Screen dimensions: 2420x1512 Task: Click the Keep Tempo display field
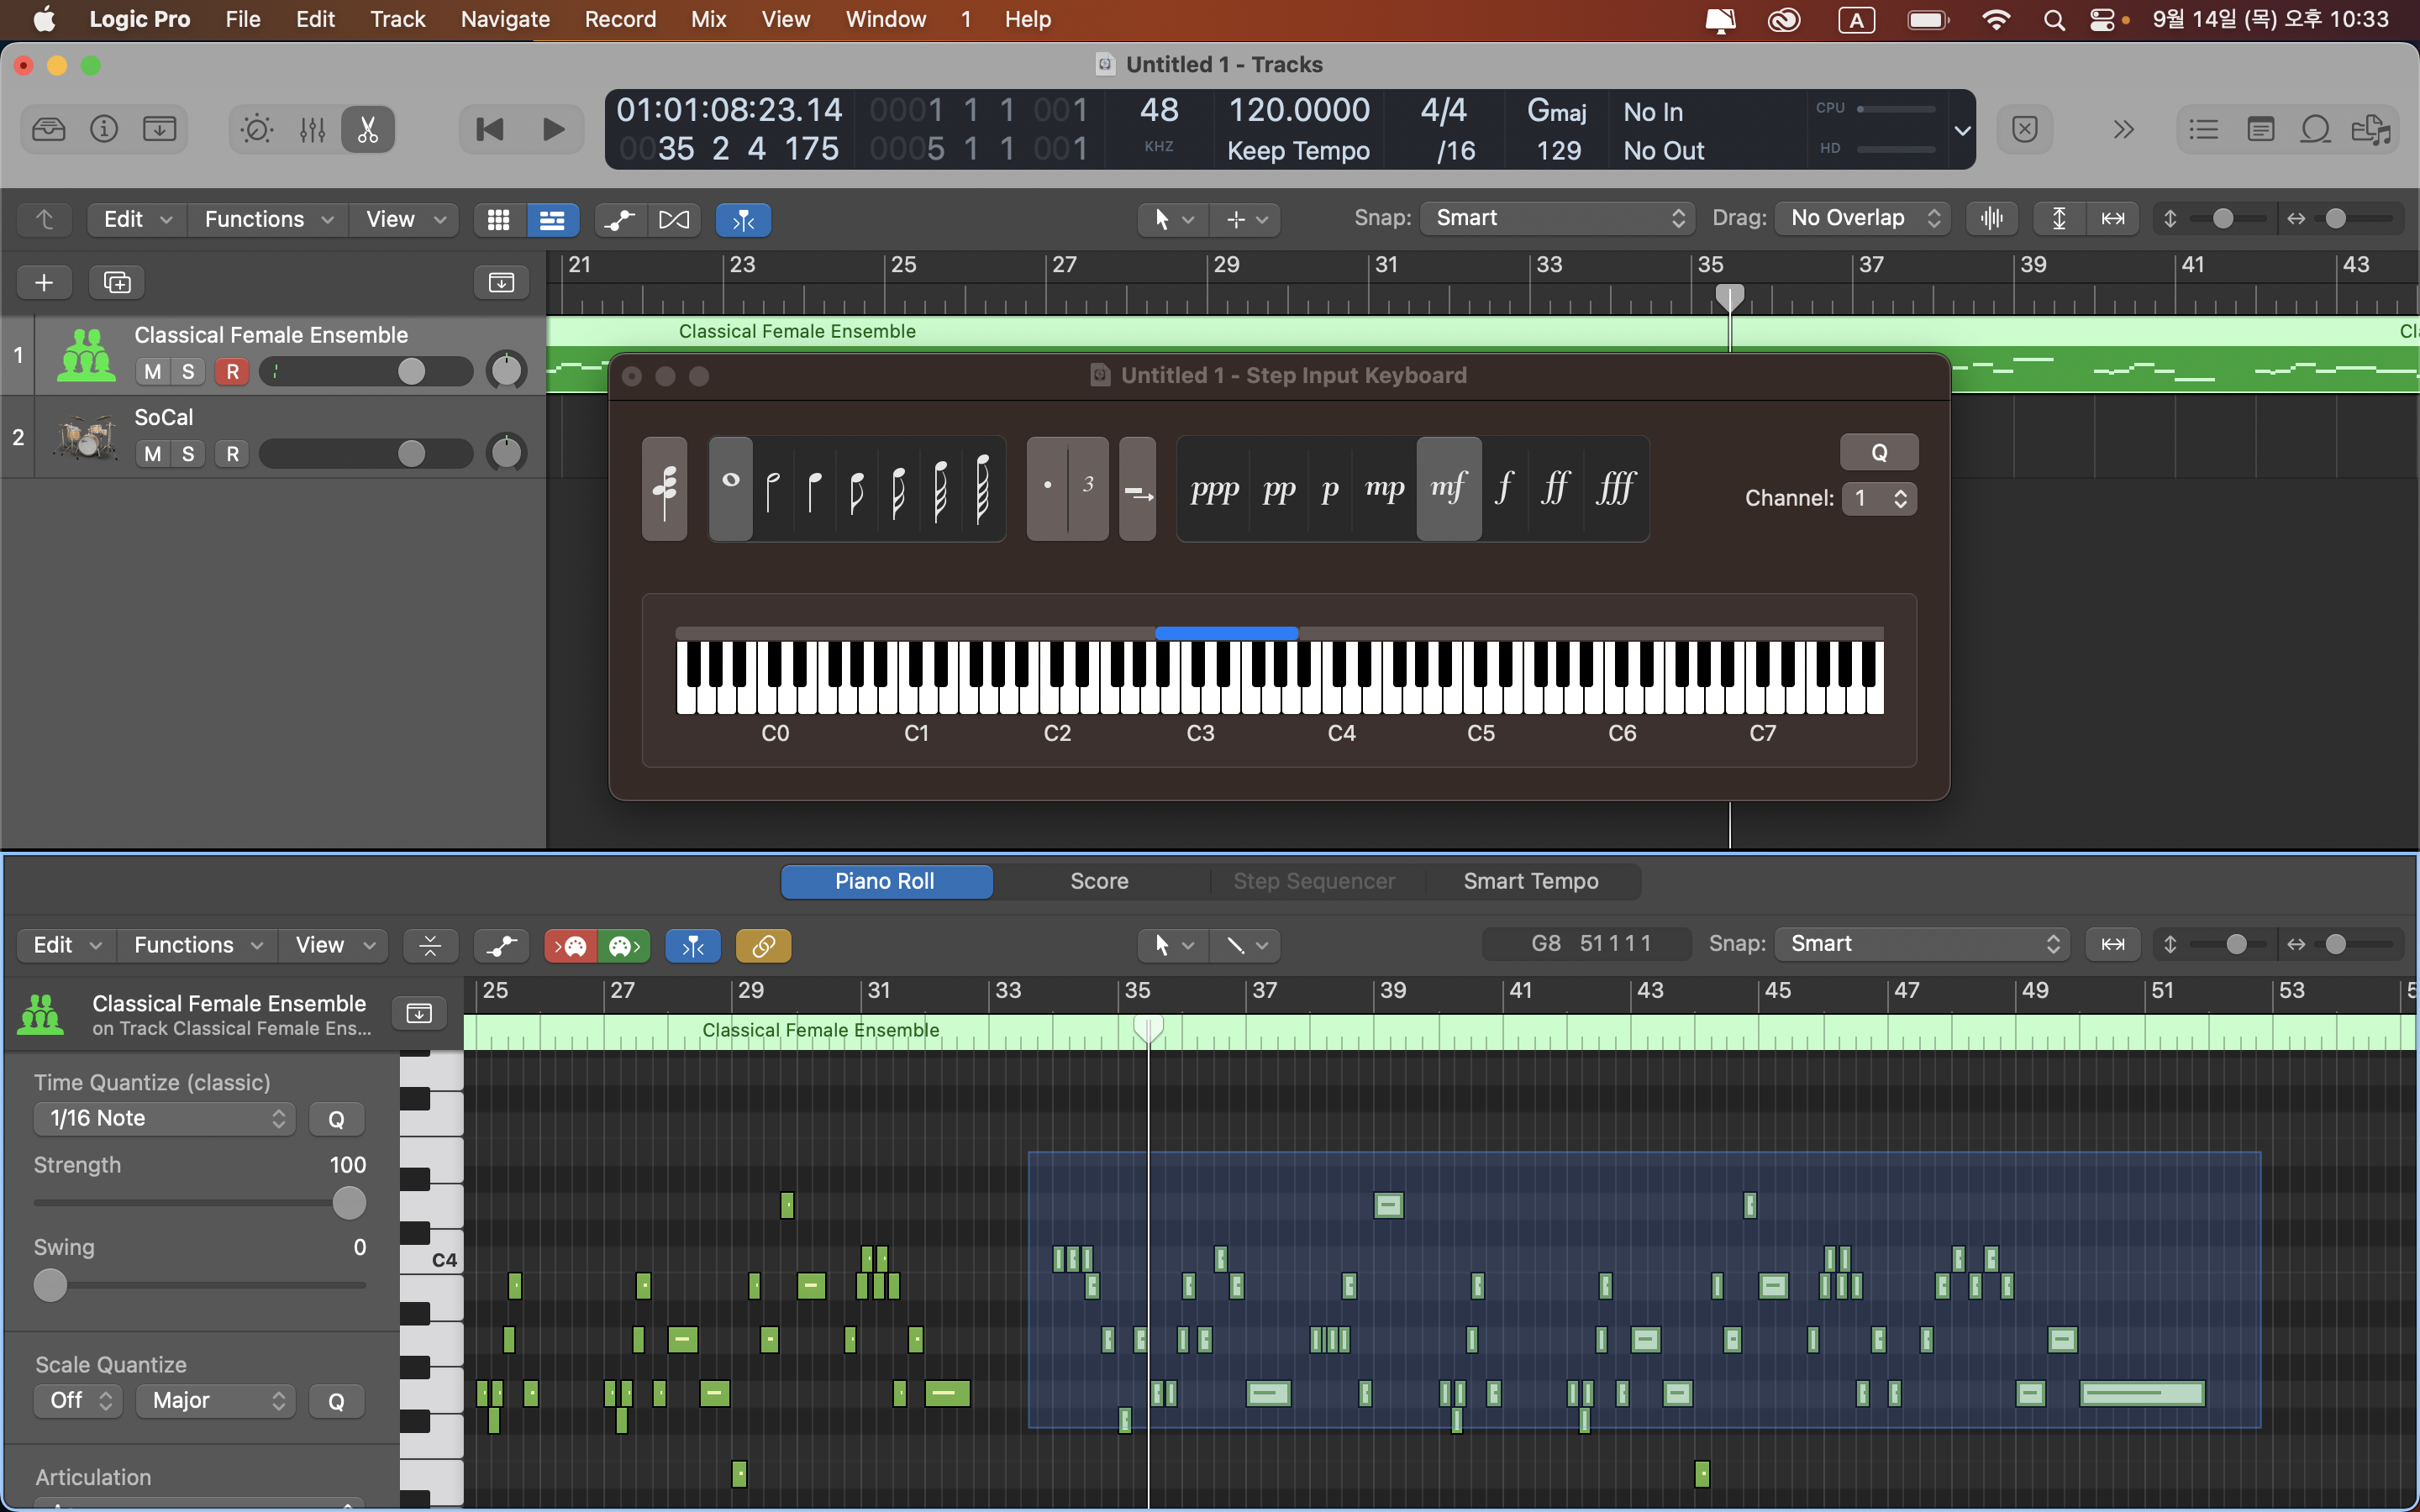pos(1298,151)
